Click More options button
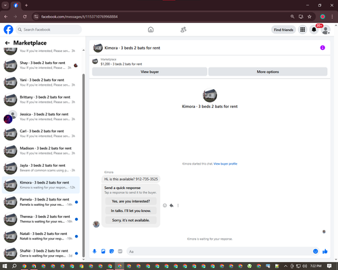The image size is (338, 270). pyautogui.click(x=268, y=72)
